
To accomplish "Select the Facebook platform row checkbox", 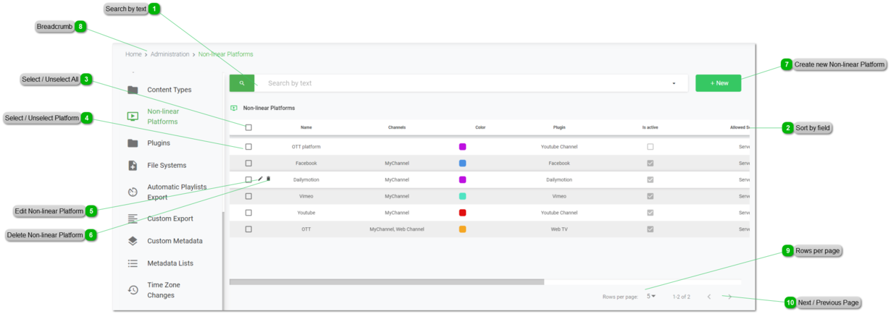I will (248, 164).
